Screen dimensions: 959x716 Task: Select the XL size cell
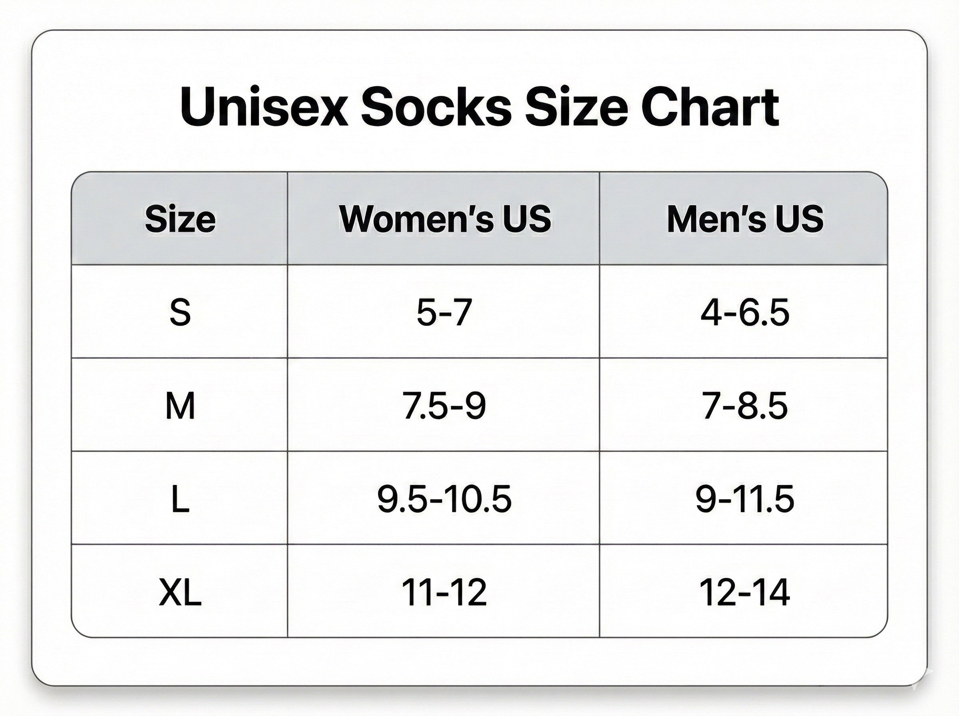pos(180,593)
